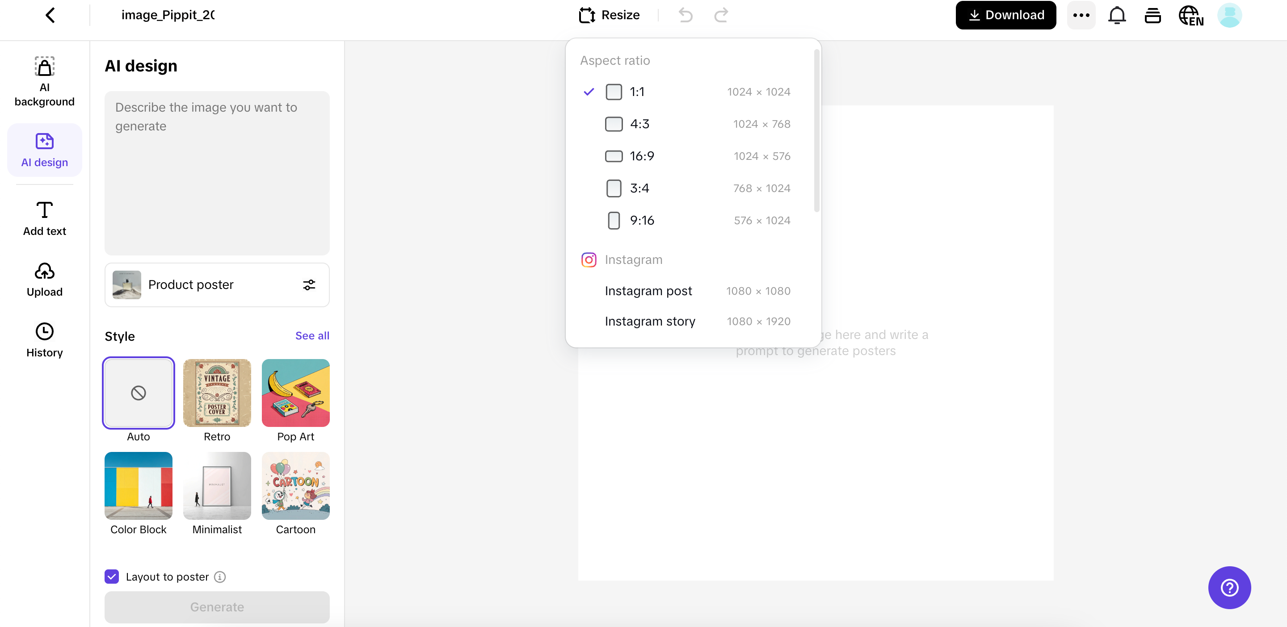The width and height of the screenshot is (1287, 627).
Task: Open the Upload panel
Action: [x=44, y=280]
